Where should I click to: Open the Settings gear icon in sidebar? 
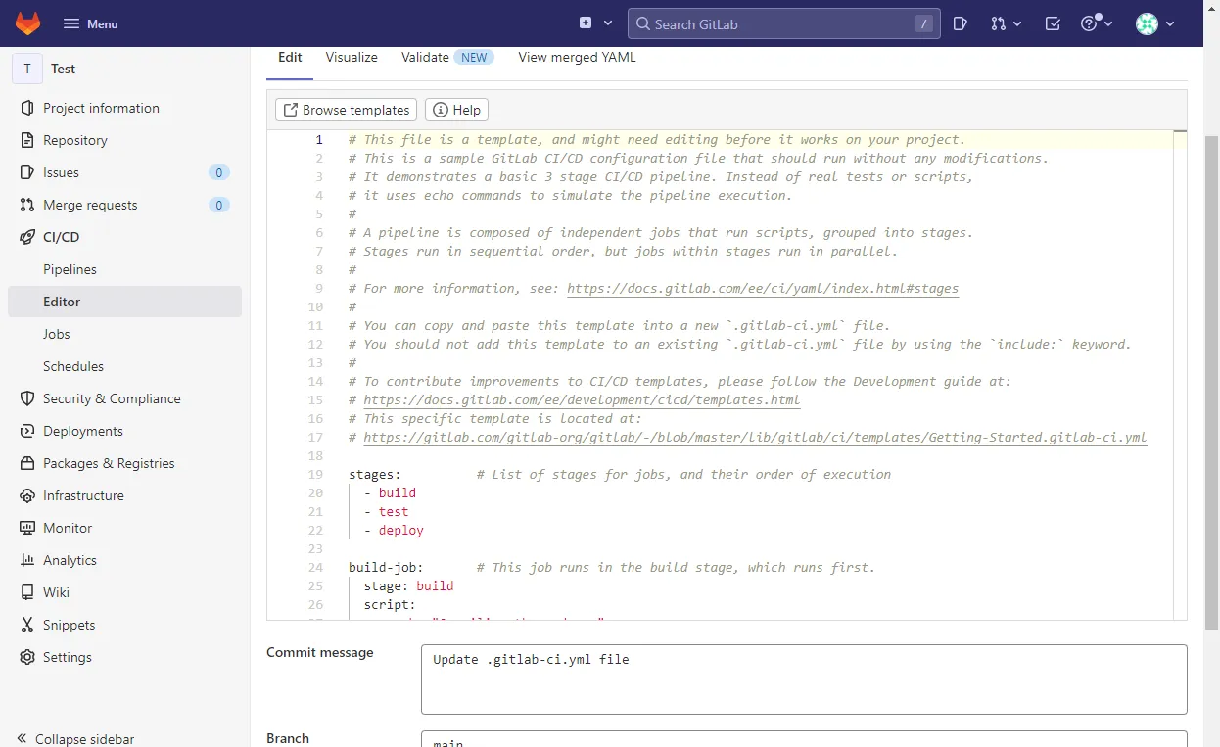click(x=26, y=657)
